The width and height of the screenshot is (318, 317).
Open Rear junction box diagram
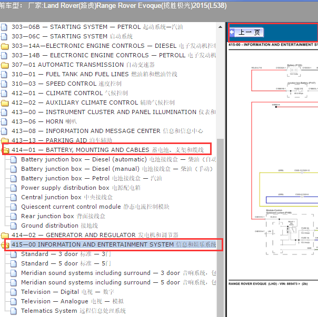(63, 216)
